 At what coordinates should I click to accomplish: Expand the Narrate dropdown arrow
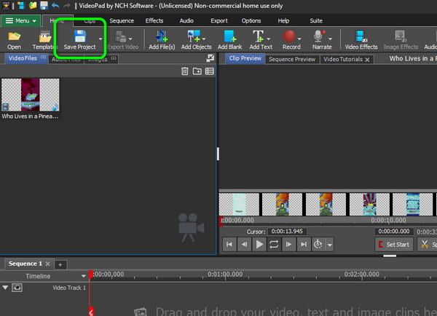330,39
